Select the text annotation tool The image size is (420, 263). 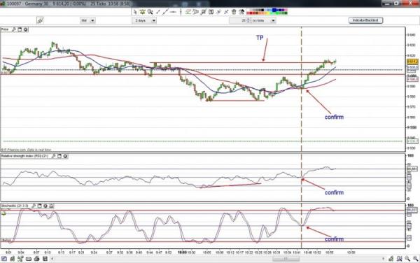click(x=211, y=12)
